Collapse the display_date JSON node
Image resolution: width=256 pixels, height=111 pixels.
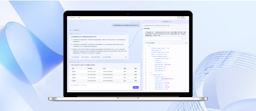[154, 77]
